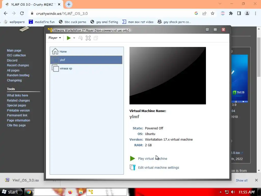Open the wallpapers bookmark
261x196 pixels.
point(15,22)
